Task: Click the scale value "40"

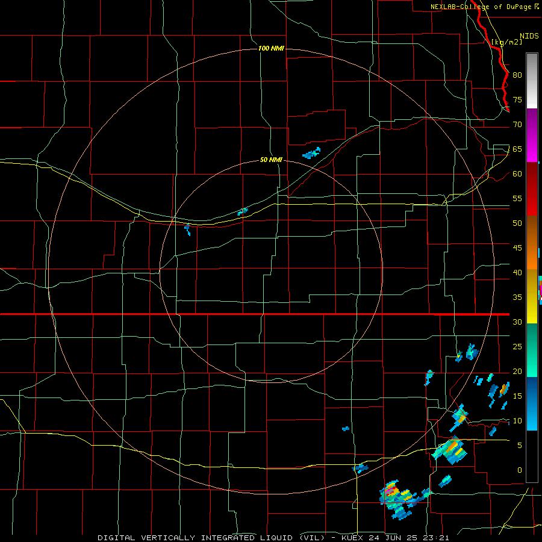Action: point(517,272)
